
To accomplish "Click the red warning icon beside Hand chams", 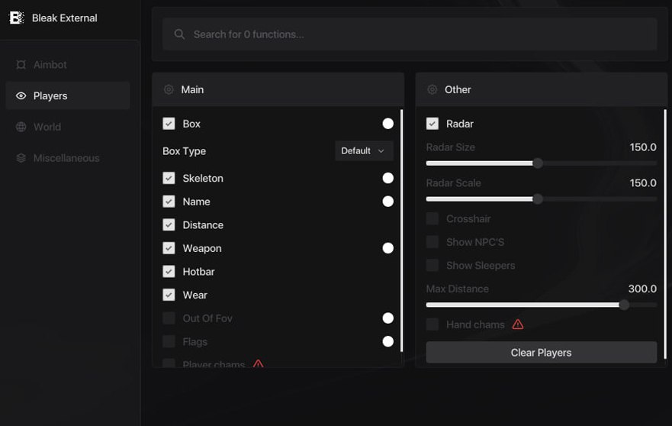I will (x=518, y=324).
